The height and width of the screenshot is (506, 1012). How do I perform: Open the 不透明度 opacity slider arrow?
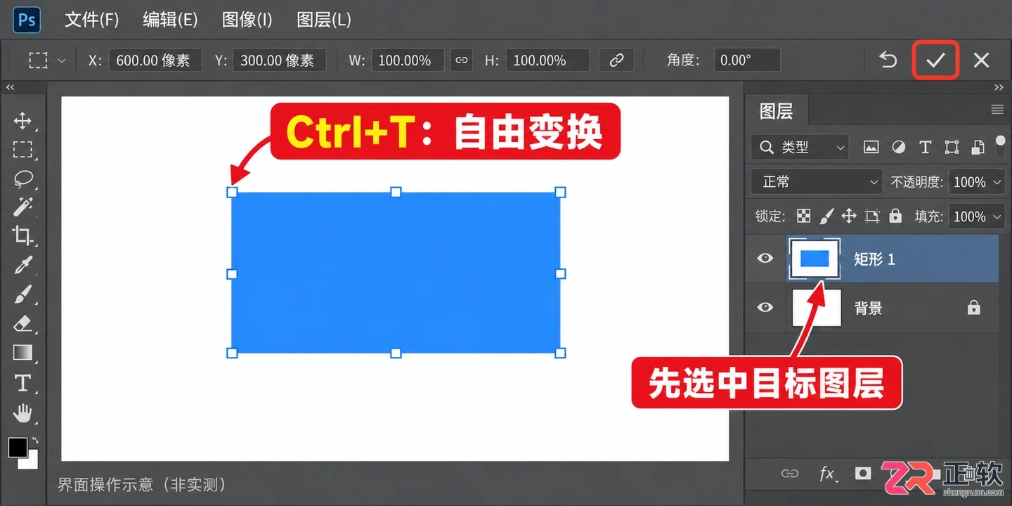997,182
